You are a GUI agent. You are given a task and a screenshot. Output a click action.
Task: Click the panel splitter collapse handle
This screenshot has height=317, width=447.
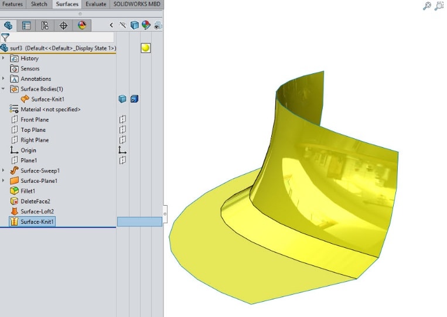coord(165,214)
